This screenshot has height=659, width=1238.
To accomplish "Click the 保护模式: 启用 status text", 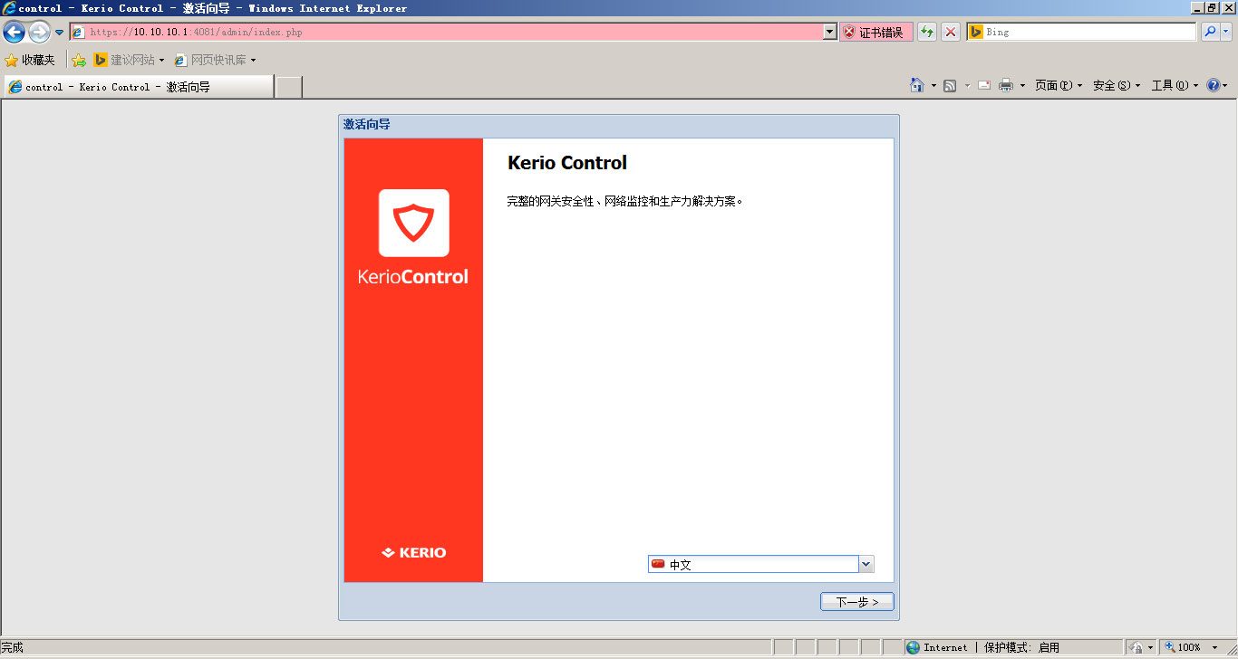I will [1021, 647].
